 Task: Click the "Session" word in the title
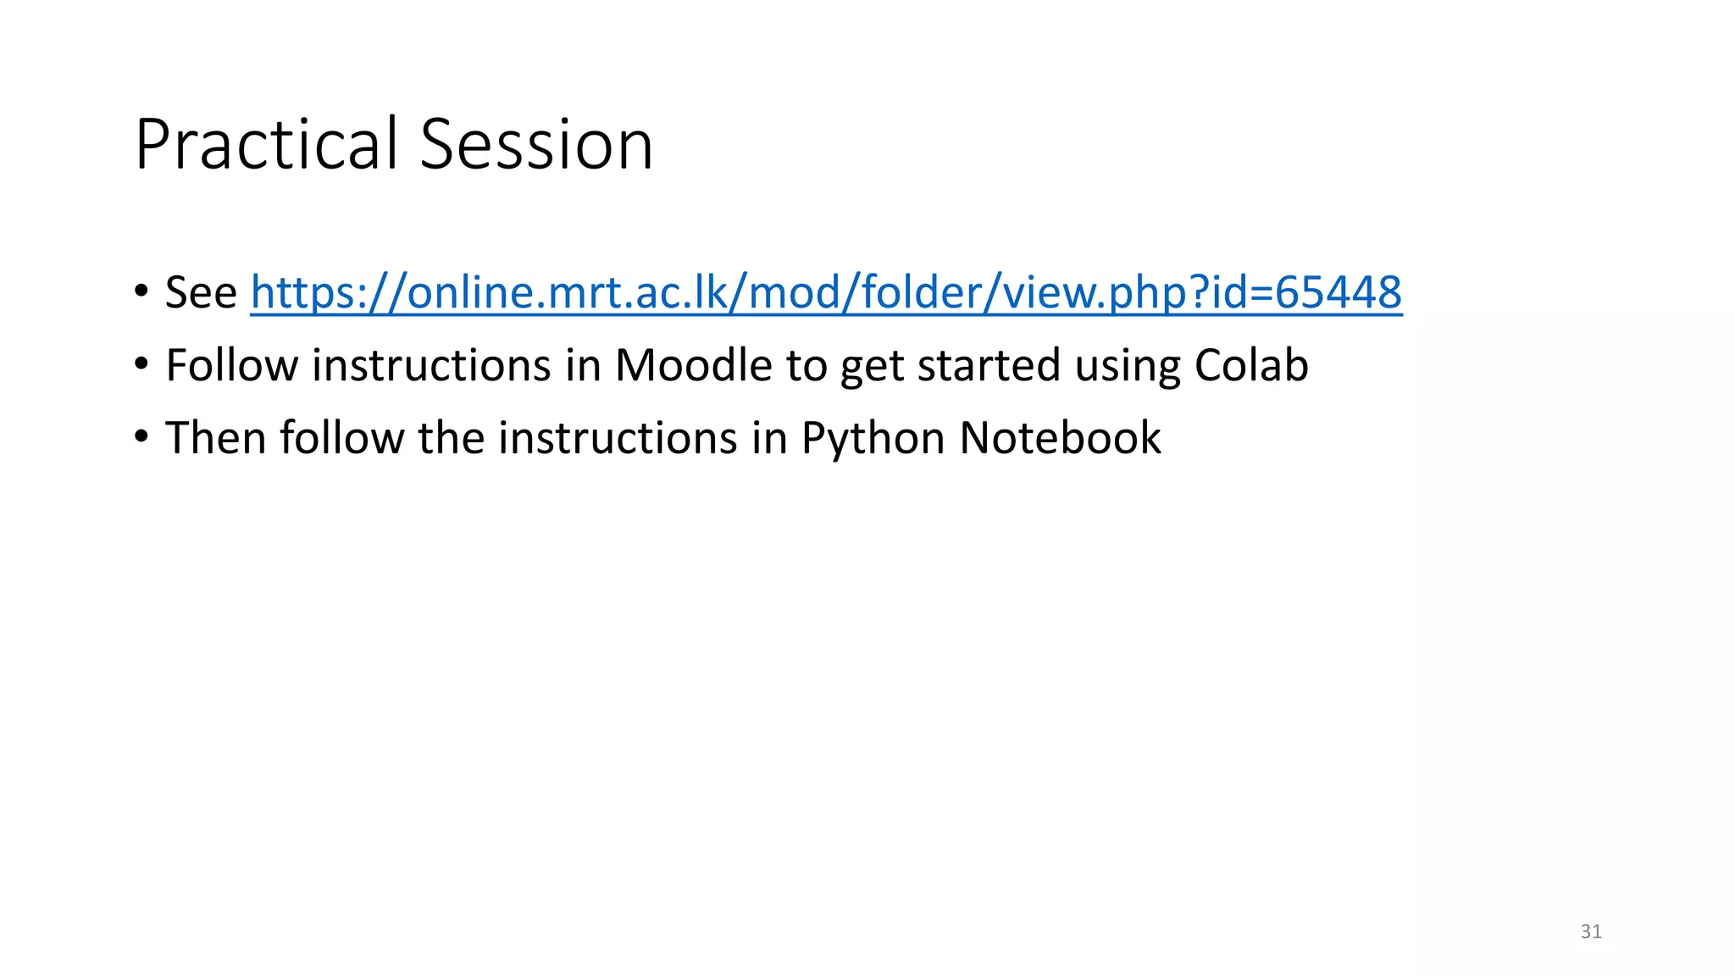(x=536, y=144)
